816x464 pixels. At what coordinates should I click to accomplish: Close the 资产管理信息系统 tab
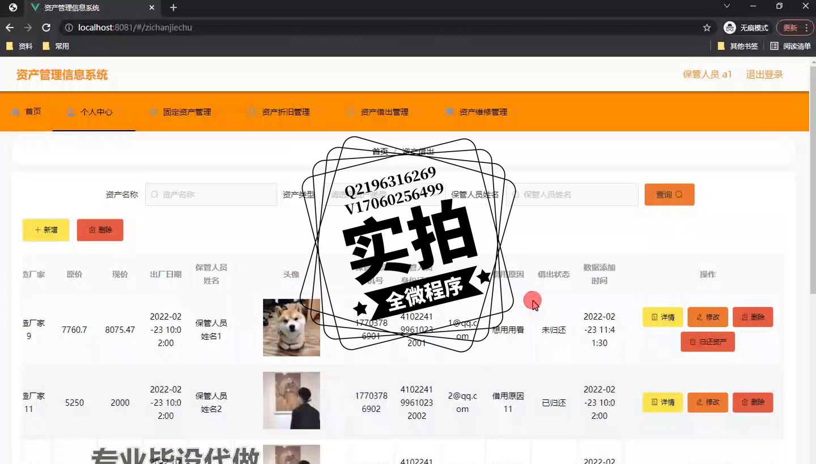tap(151, 8)
